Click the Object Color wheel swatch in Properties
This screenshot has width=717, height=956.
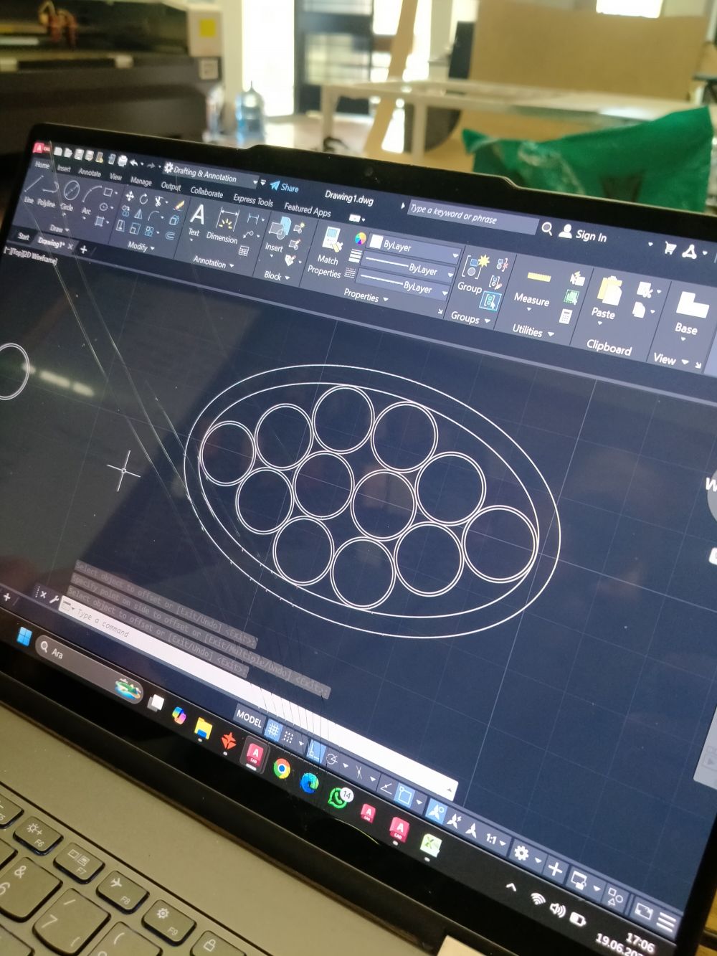coord(360,240)
